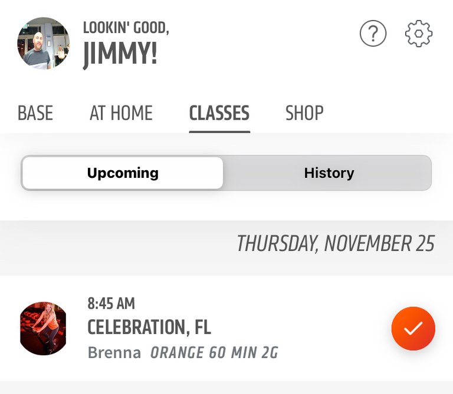Tap the blank area right of CELEBRATION, FL
Image resolution: width=453 pixels, height=394 pixels.
click(300, 327)
